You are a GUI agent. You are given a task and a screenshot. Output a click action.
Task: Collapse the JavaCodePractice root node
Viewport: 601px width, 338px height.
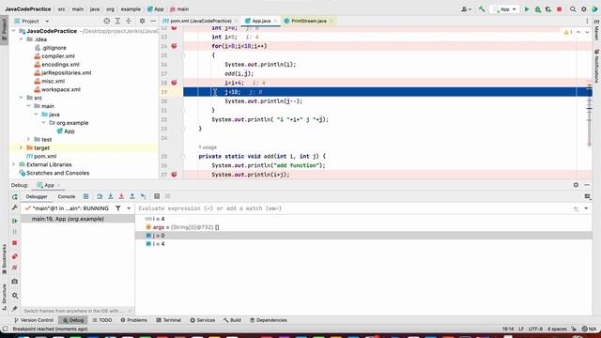14,31
